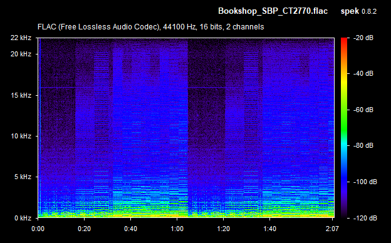Click the 22 kHz frequency axis label

(x=21, y=38)
